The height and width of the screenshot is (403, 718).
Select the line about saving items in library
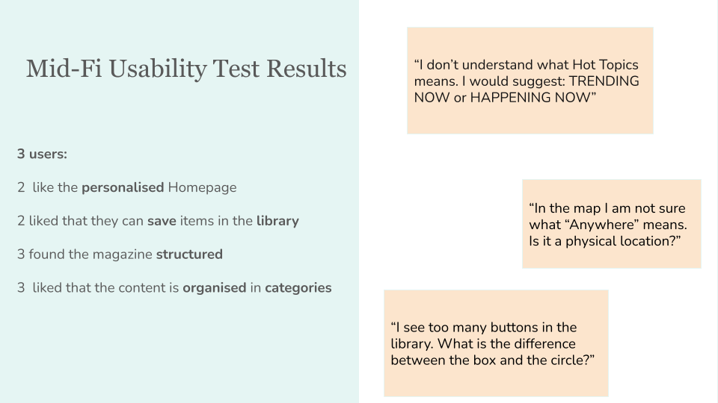[158, 221]
